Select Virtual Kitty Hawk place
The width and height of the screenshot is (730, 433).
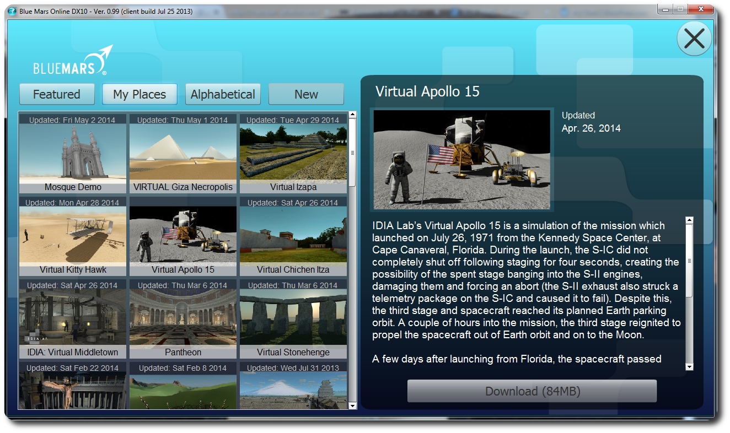click(x=73, y=237)
